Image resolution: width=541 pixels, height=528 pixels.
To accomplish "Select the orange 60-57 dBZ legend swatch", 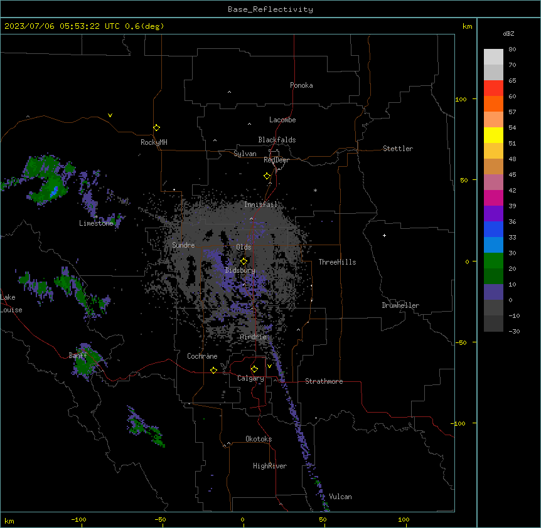I will [493, 104].
